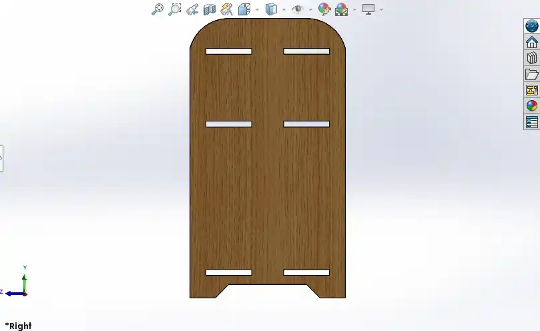Click the Apply Scene icon
The image size is (540, 331).
341,9
